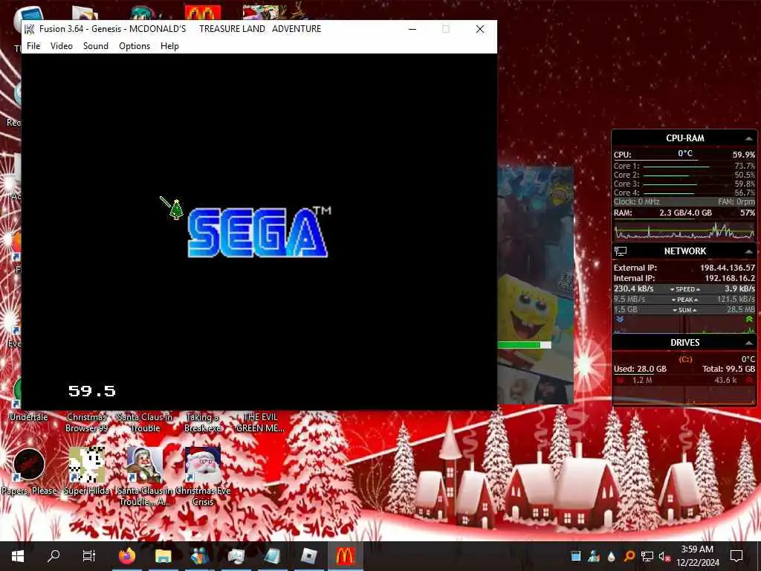Image resolution: width=761 pixels, height=571 pixels.
Task: Click the orange magnifier tray icon
Action: coord(629,556)
